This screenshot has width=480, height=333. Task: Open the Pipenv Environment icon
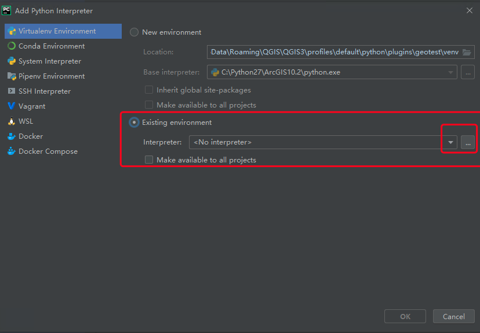pyautogui.click(x=12, y=76)
